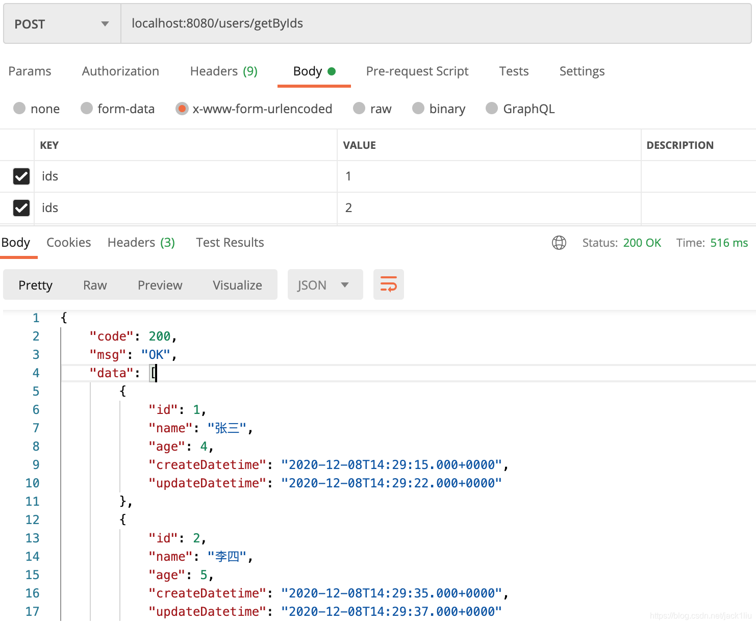Open the response Headers (3) tab
The image size is (756, 625).
pyautogui.click(x=141, y=243)
